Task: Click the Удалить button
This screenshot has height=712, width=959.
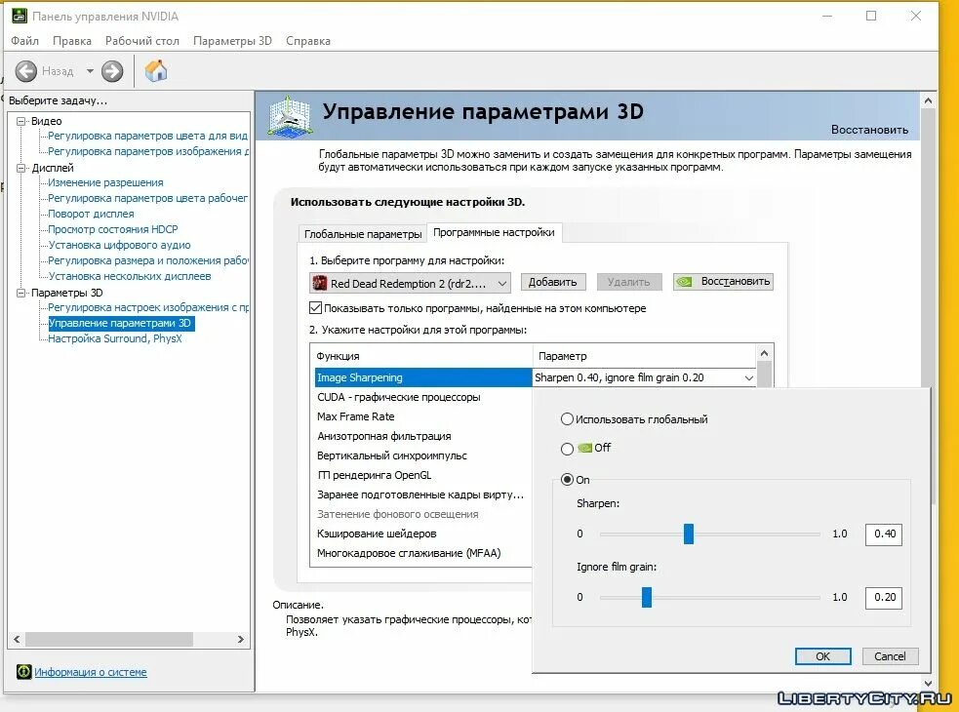Action: point(628,282)
